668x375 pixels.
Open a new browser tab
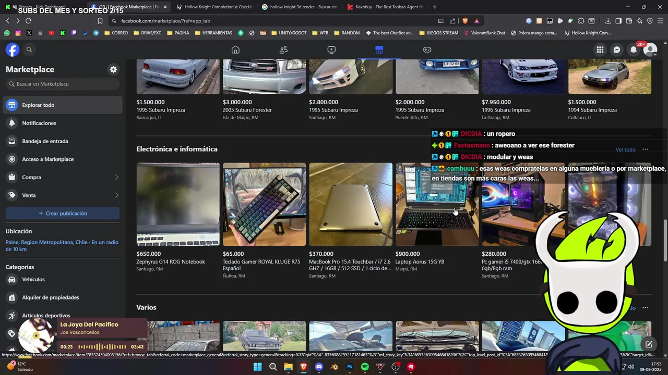coord(435,7)
